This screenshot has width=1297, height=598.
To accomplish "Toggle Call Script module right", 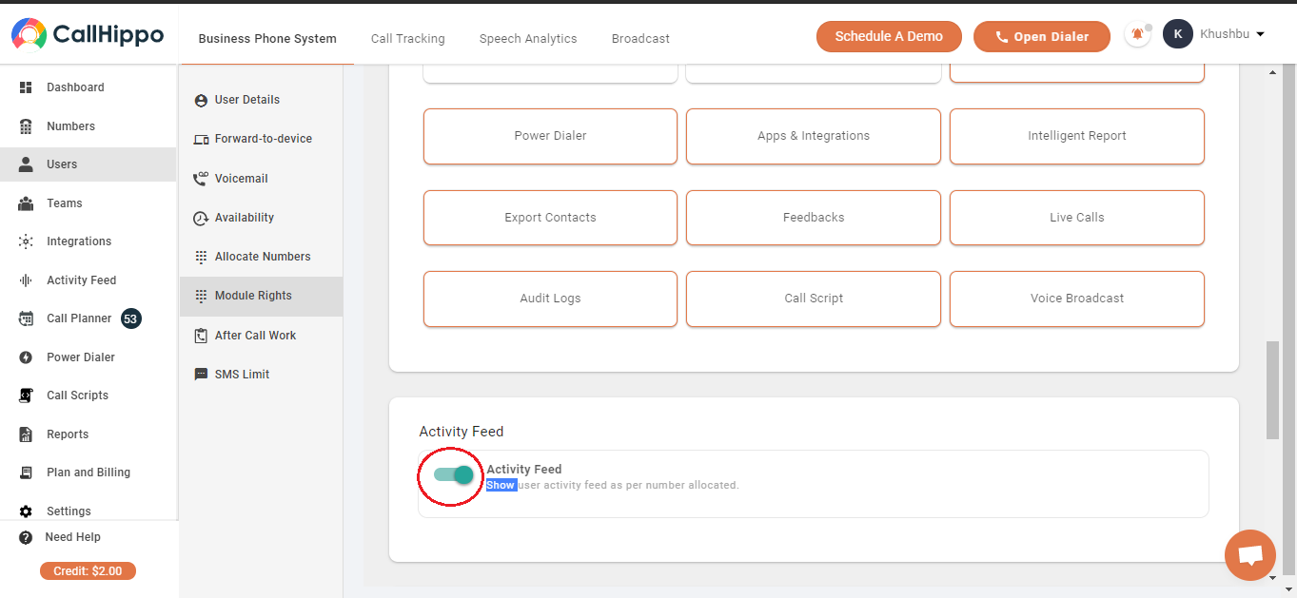I will [814, 299].
